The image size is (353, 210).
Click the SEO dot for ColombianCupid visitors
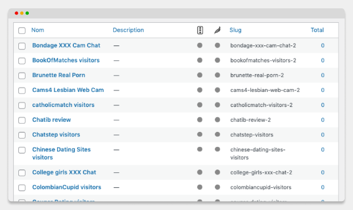[x=200, y=187]
